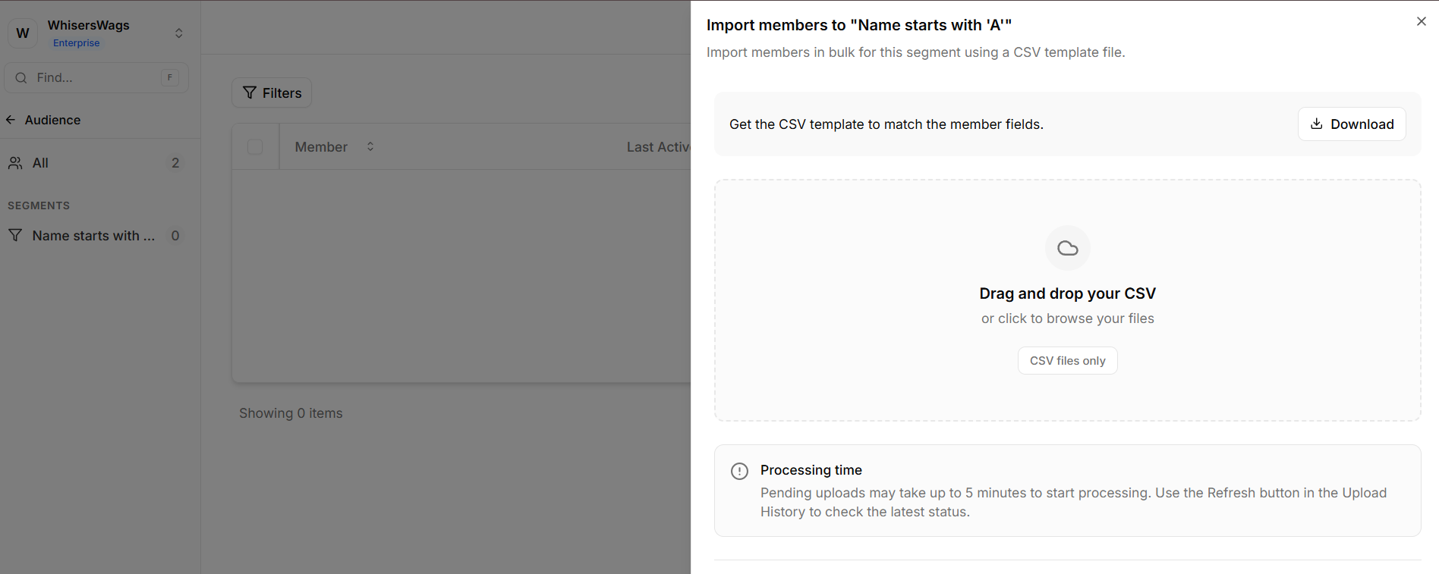1439x574 pixels.
Task: Click the search magnifier icon
Action: [x=21, y=78]
